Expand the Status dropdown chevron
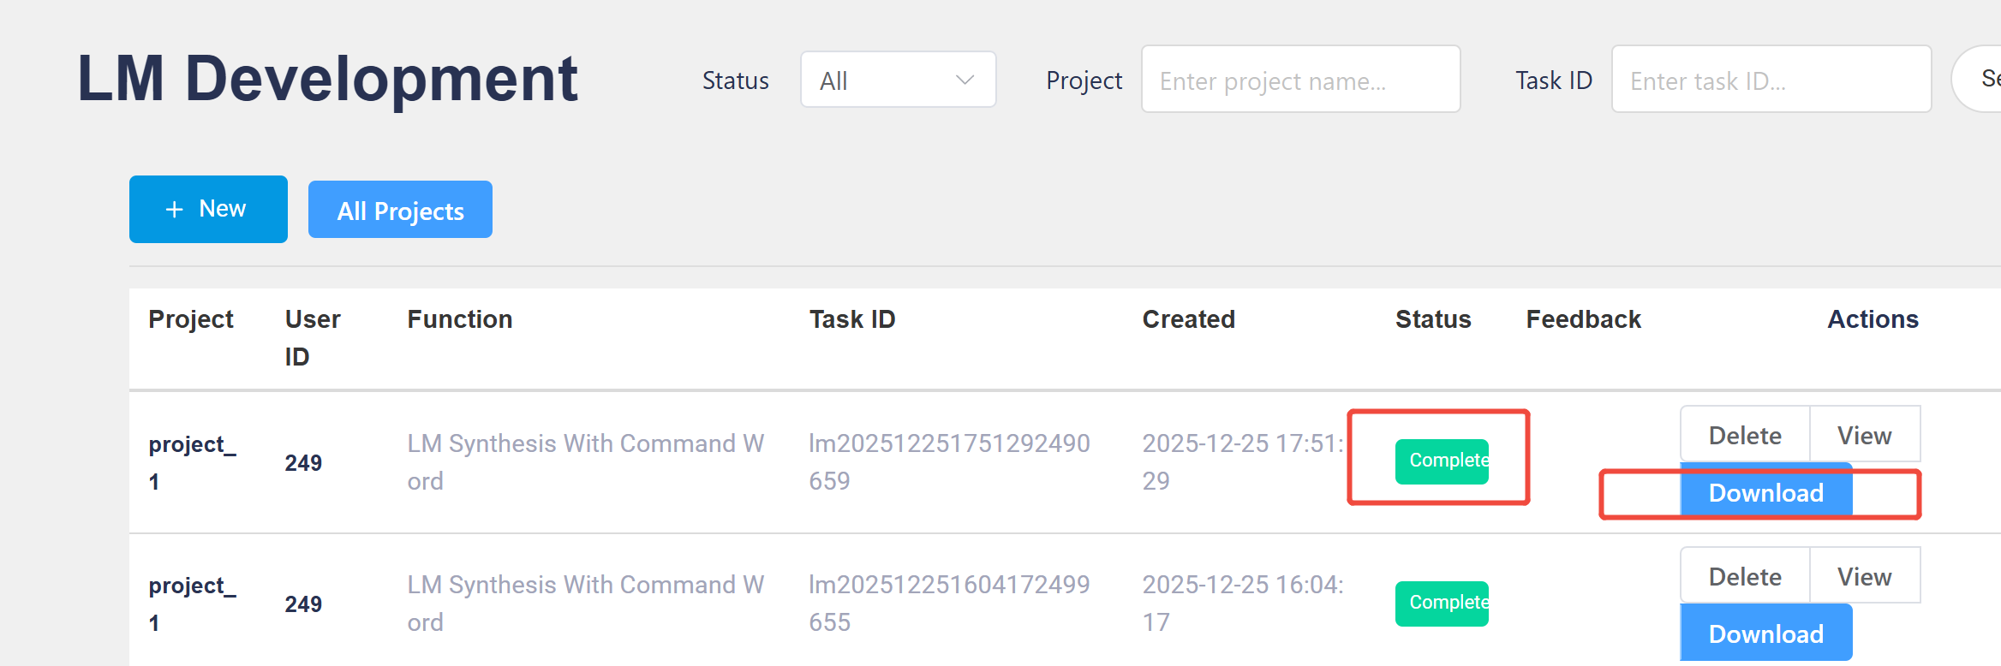This screenshot has height=666, width=2001. (965, 80)
